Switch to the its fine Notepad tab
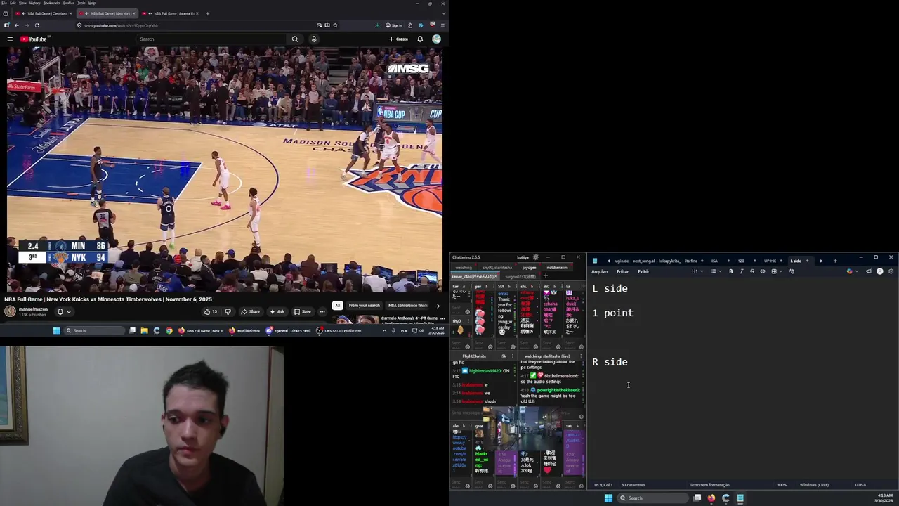899x506 pixels. pos(691,261)
